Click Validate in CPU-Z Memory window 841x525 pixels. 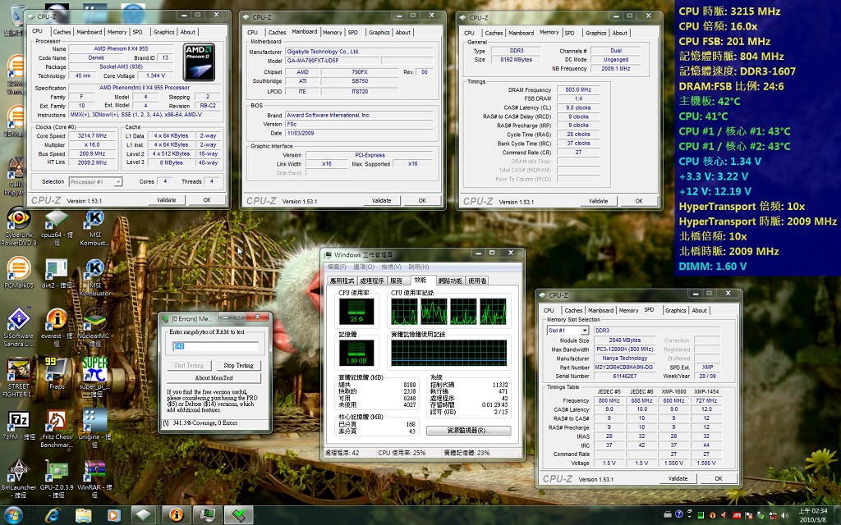pos(599,201)
